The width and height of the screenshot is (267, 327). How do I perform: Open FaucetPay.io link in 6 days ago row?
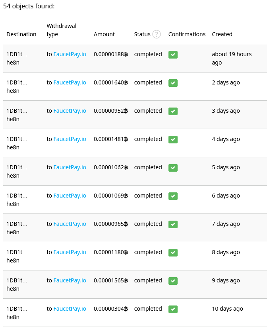(70, 196)
